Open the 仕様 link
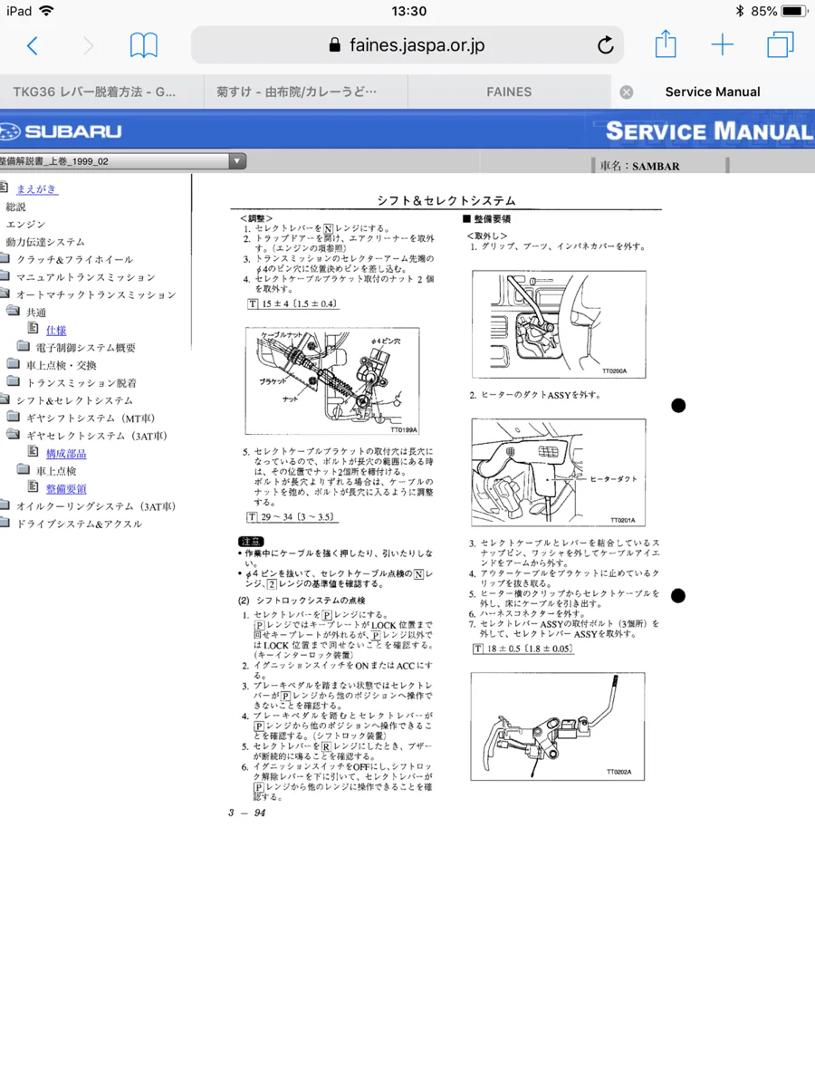Viewport: 815px width, 1087px height. [x=56, y=331]
